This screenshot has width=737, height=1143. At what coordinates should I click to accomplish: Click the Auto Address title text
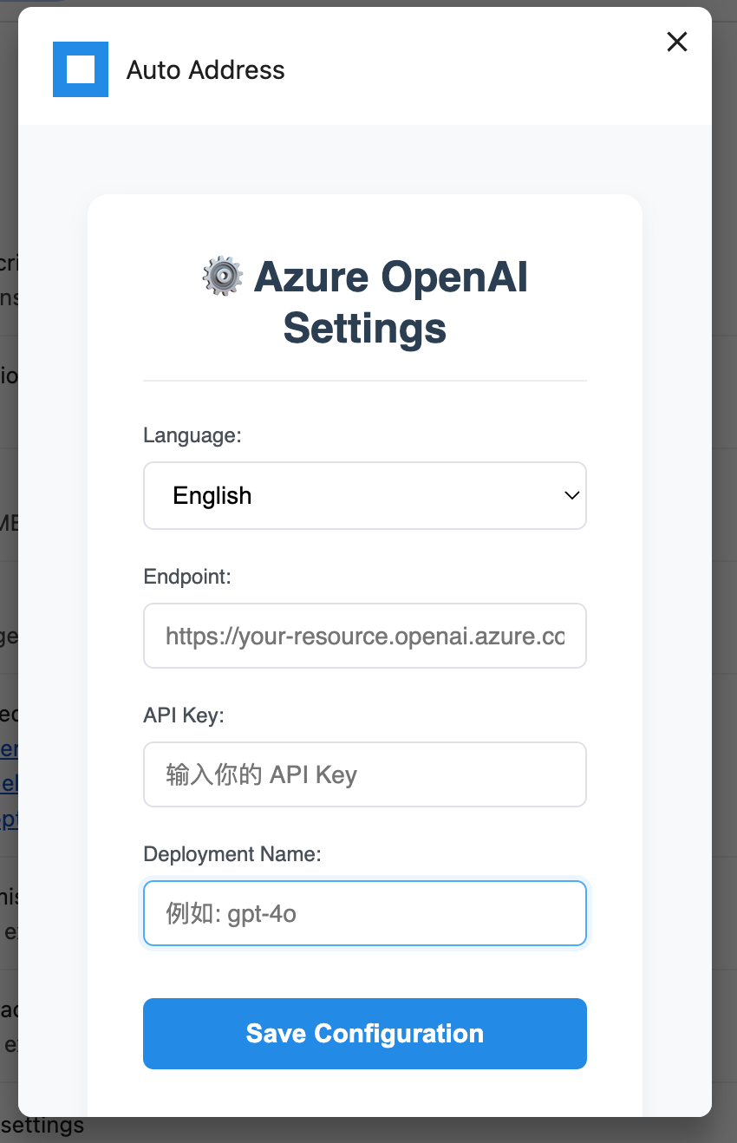[206, 69]
